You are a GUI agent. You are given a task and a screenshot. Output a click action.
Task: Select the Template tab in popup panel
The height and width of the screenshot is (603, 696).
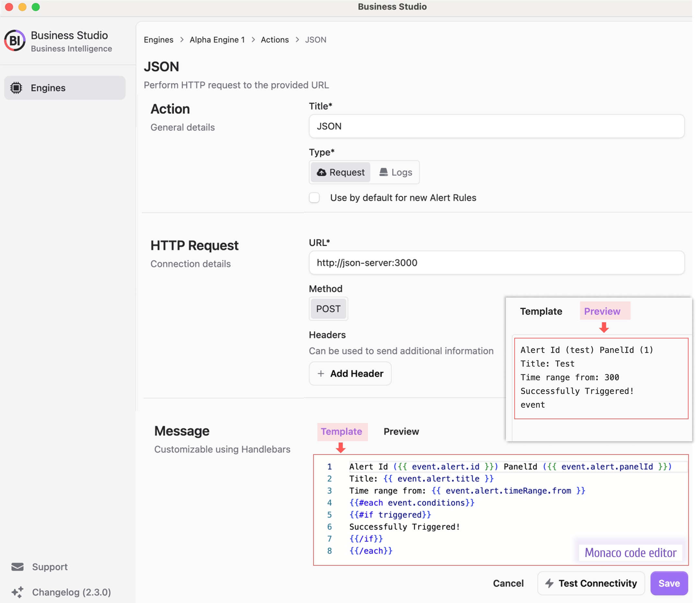point(541,311)
